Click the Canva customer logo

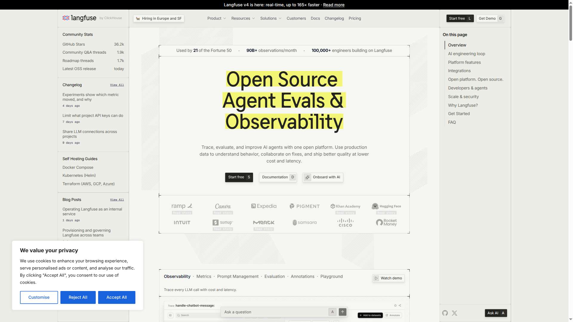(223, 206)
